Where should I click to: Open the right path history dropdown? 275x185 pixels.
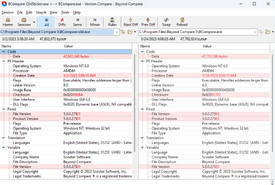click(255, 32)
